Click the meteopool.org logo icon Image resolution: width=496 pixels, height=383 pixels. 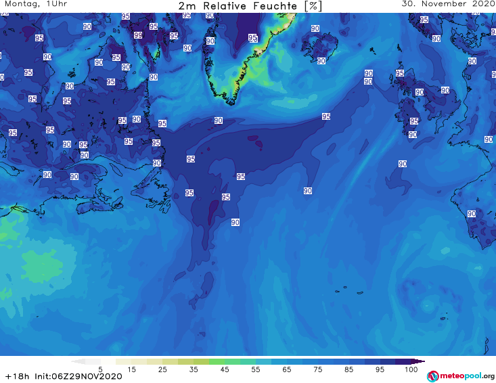pyautogui.click(x=432, y=376)
